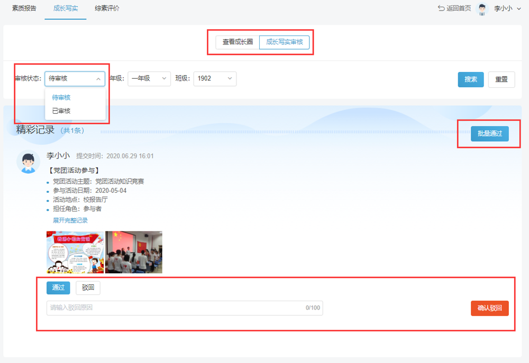
Task: Open the meeting photo thumbnail
Action: click(x=134, y=252)
